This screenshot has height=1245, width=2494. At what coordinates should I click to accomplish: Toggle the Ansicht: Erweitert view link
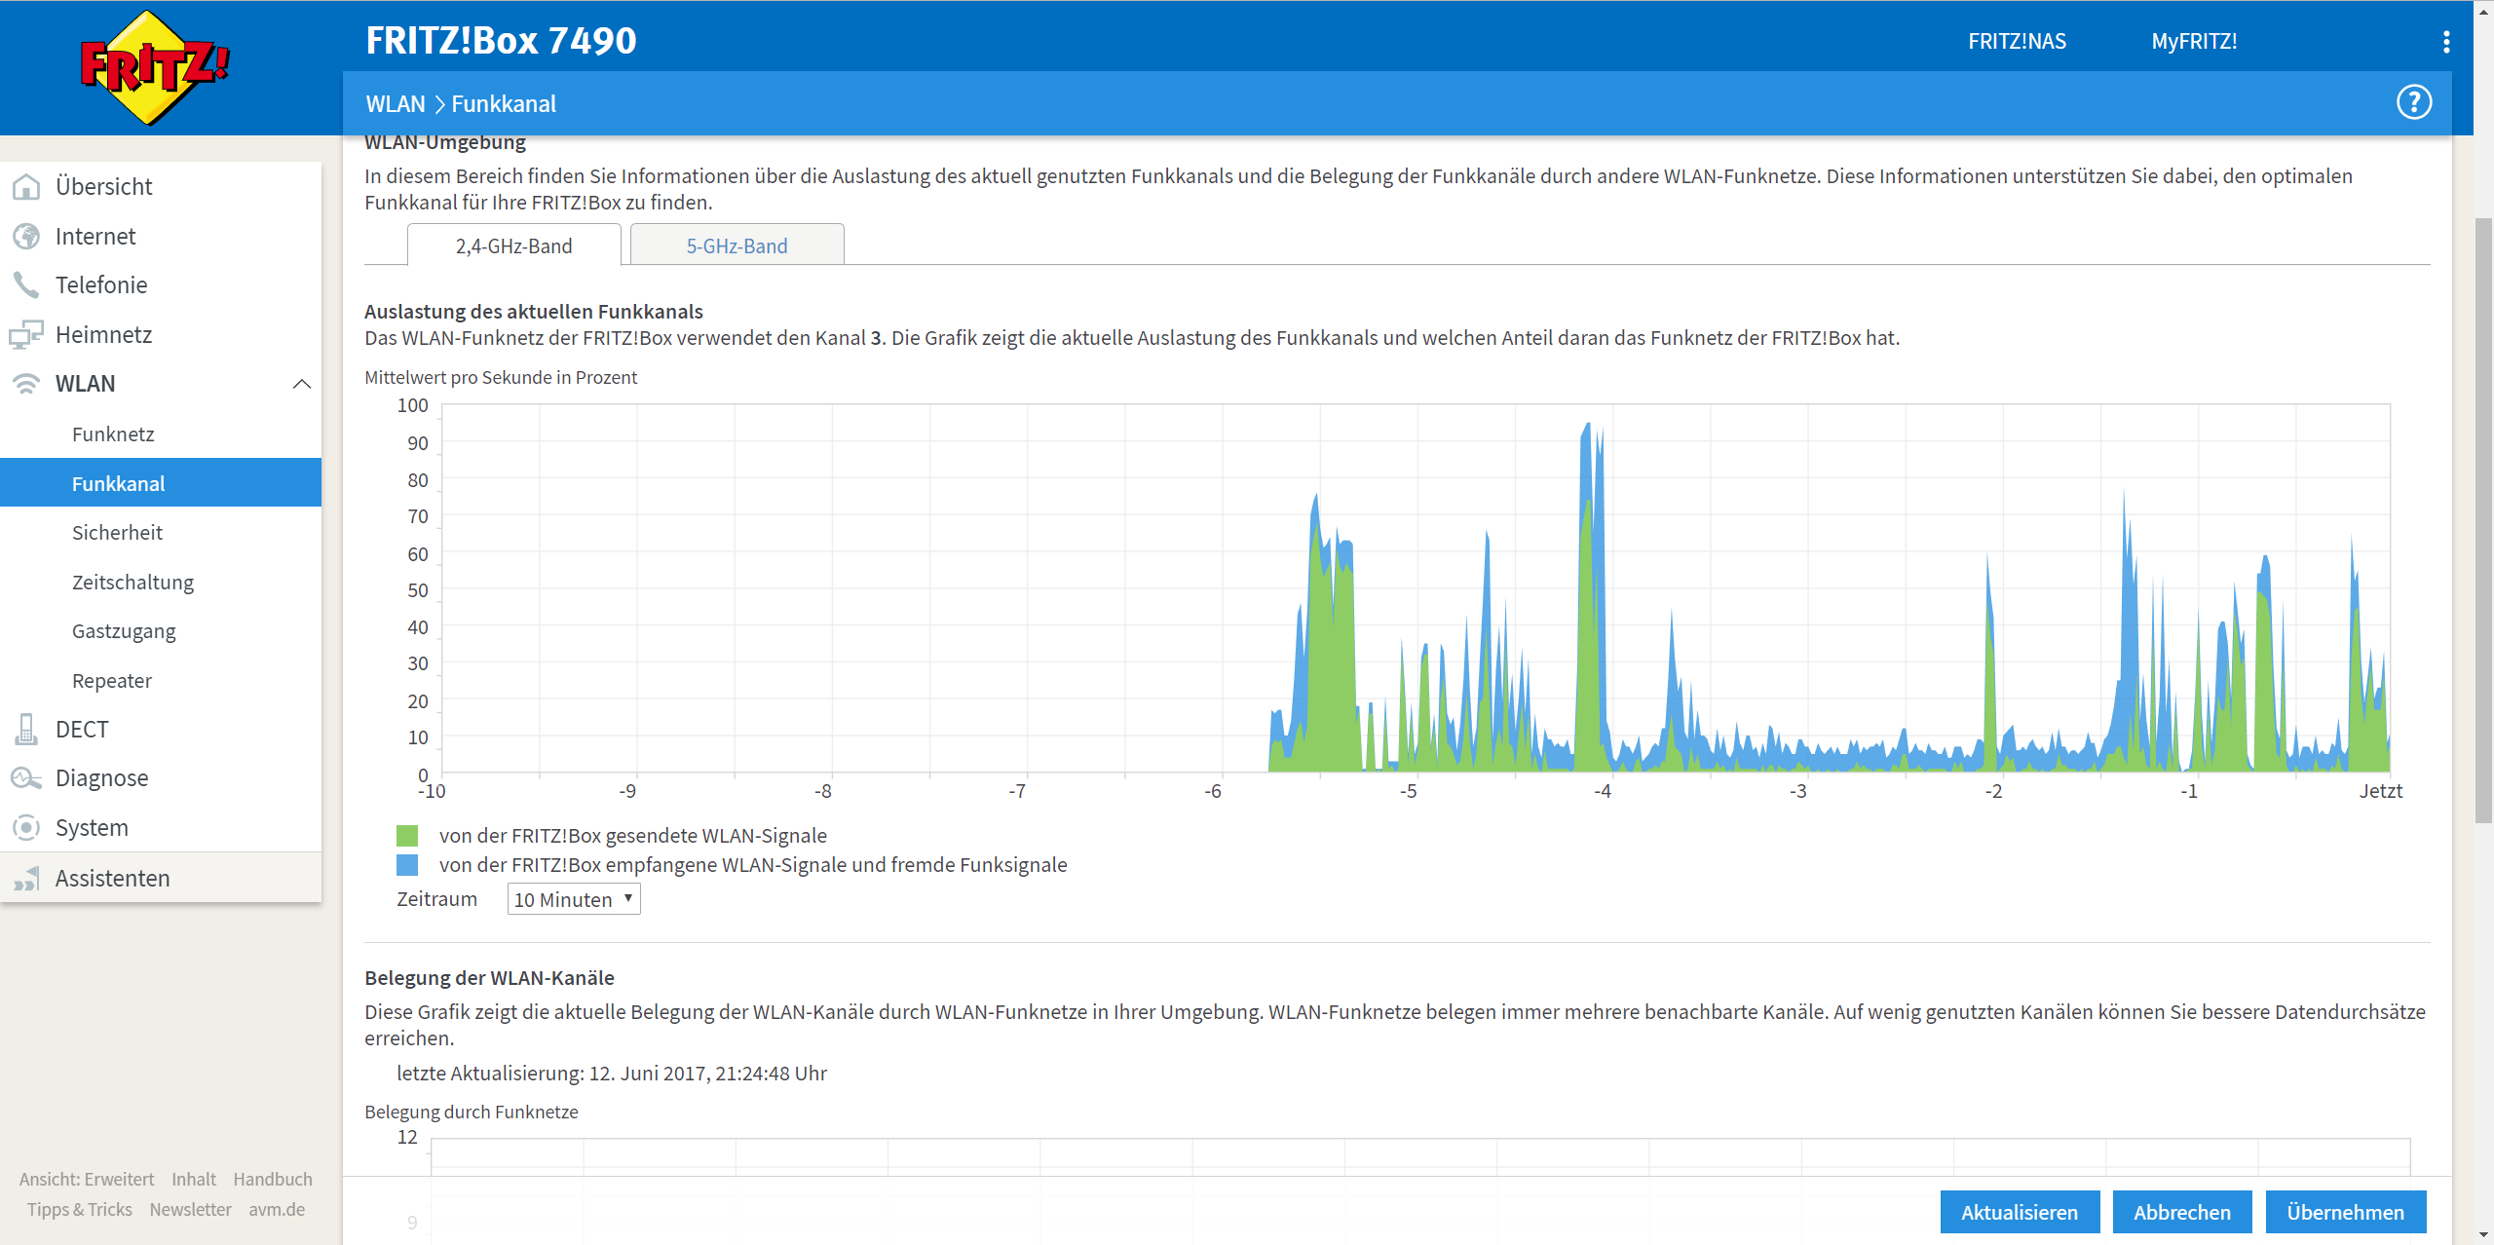click(x=87, y=1179)
